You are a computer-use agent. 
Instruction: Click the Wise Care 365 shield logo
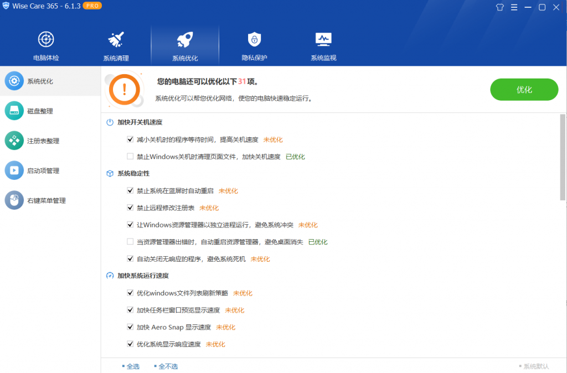(x=6, y=6)
